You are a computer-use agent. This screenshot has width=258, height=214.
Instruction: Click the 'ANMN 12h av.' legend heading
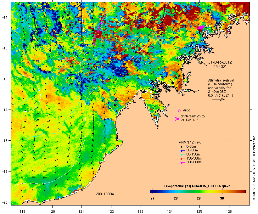click(190, 142)
